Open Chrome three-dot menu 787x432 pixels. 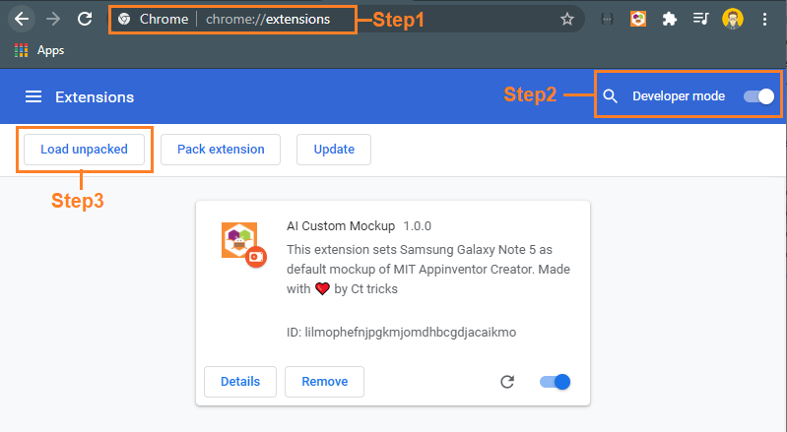pos(764,19)
